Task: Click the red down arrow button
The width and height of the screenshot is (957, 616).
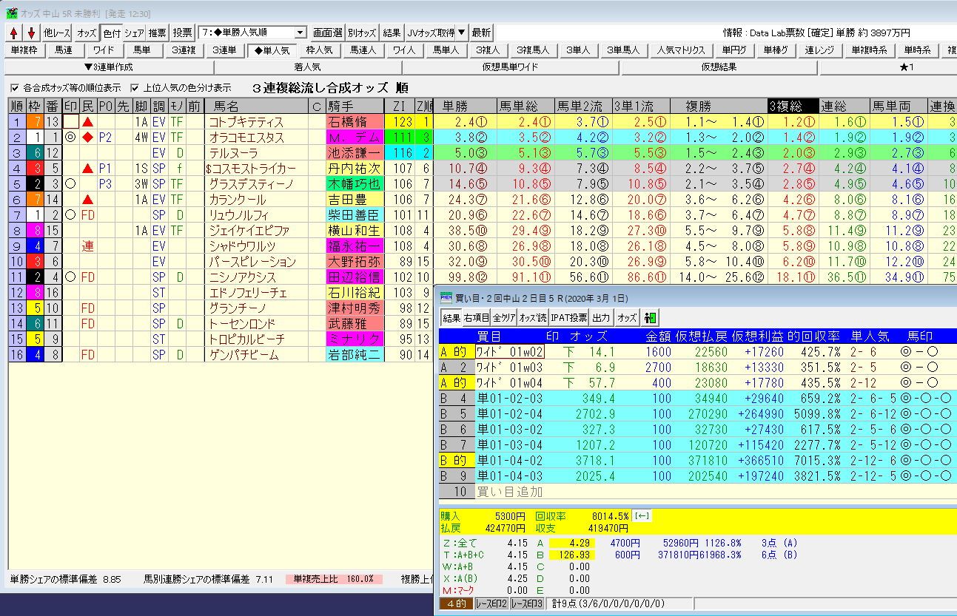Action: 31,33
